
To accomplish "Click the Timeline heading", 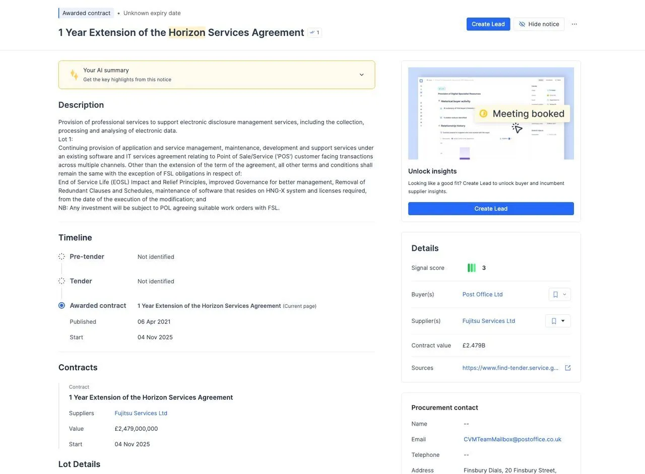I will pos(75,238).
